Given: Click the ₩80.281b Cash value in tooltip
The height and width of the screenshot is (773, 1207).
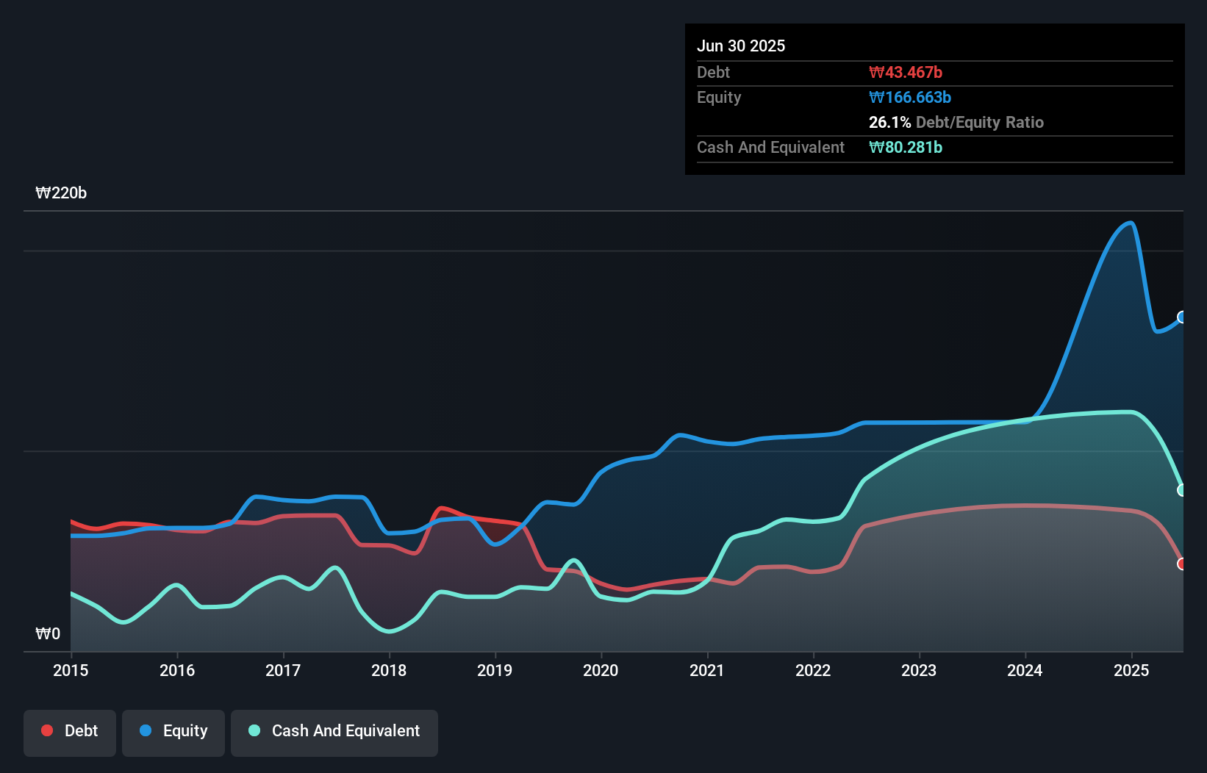Looking at the screenshot, I should coord(906,148).
